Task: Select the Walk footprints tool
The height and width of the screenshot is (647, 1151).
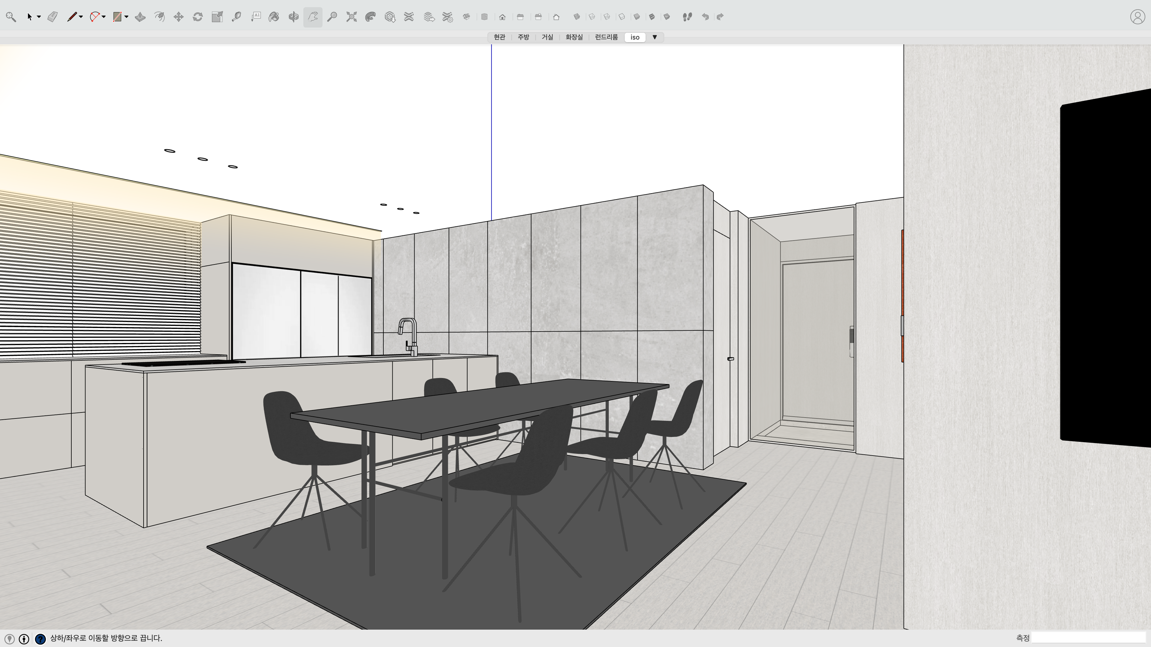Action: [687, 17]
